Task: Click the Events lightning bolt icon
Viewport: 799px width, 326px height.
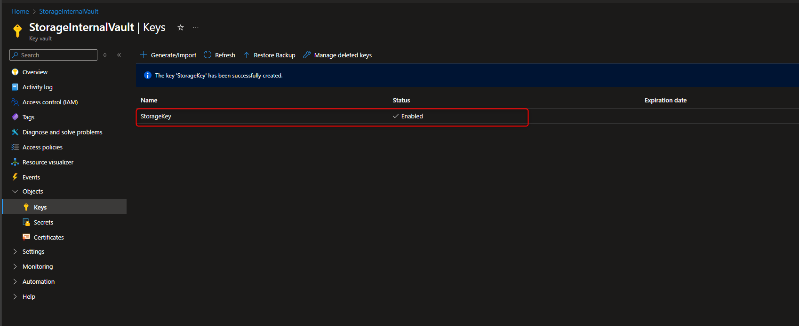Action: [15, 177]
